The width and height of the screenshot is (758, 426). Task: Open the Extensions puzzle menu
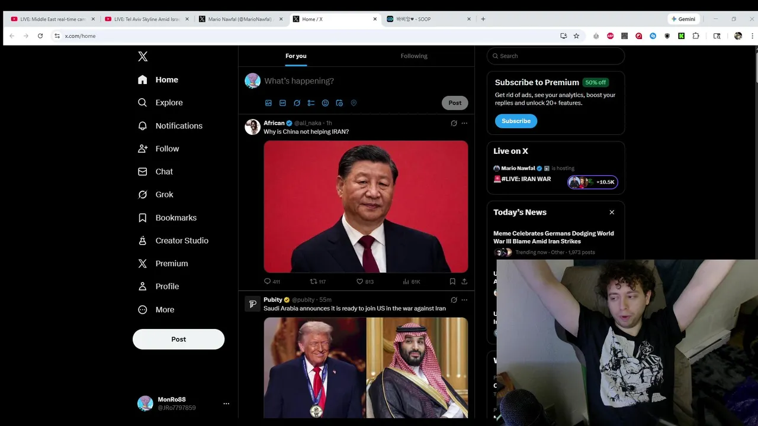pos(696,36)
